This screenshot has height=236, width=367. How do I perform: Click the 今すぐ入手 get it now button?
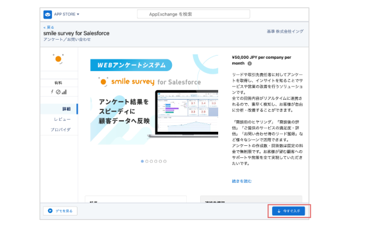click(x=288, y=211)
